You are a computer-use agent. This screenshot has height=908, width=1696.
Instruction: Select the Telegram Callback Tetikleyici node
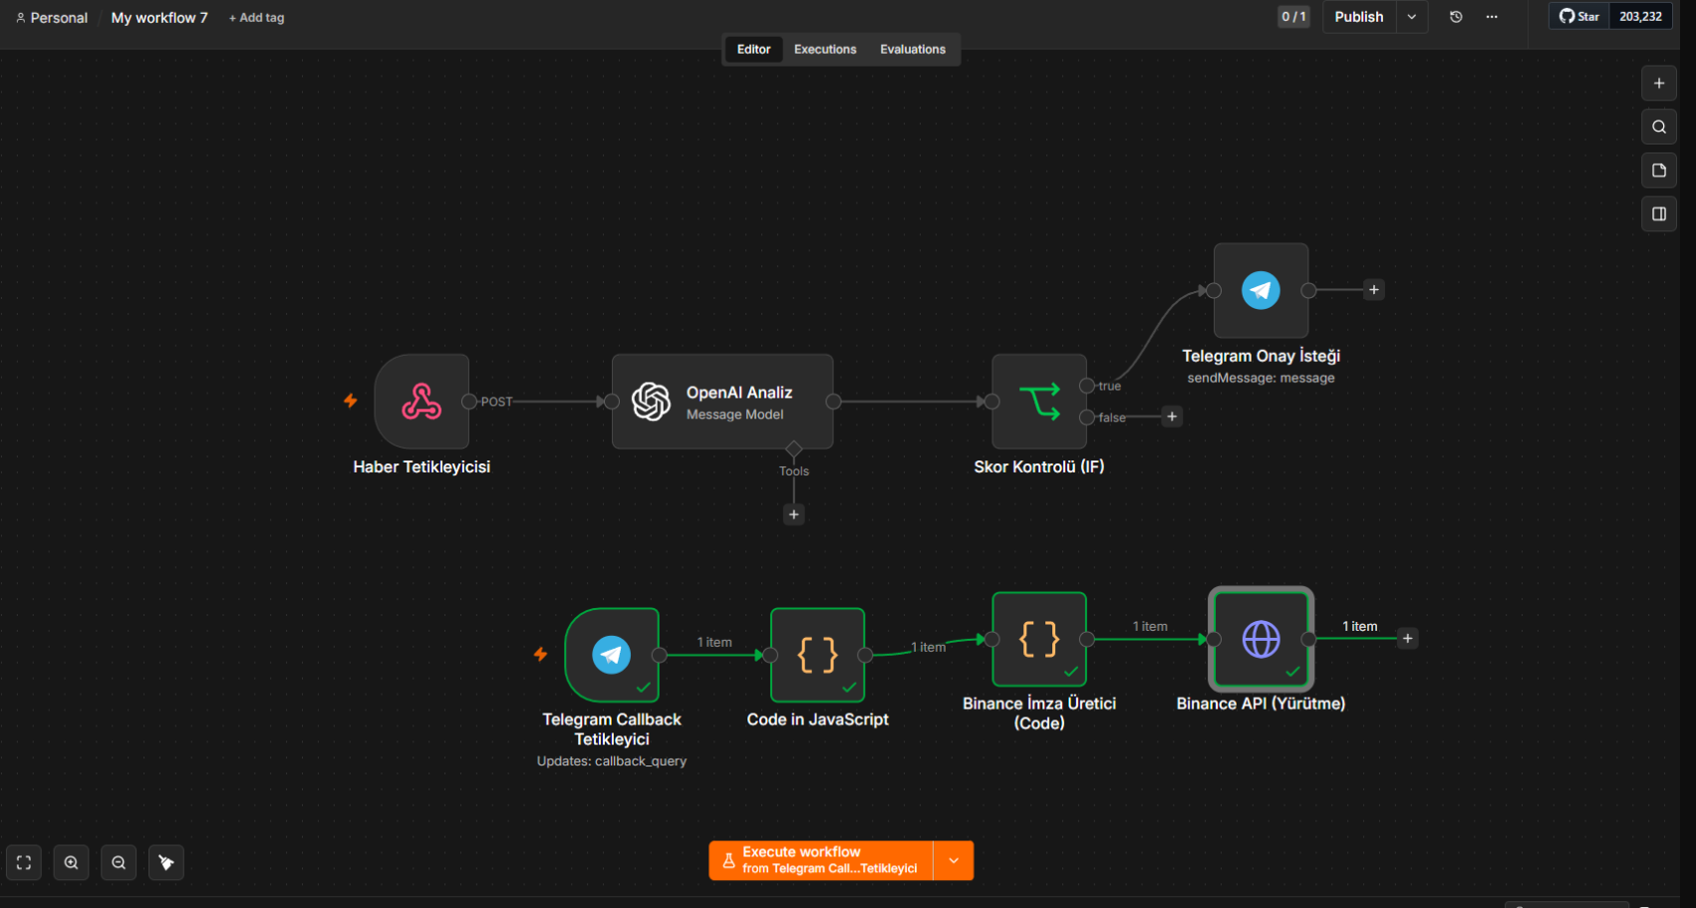point(612,655)
